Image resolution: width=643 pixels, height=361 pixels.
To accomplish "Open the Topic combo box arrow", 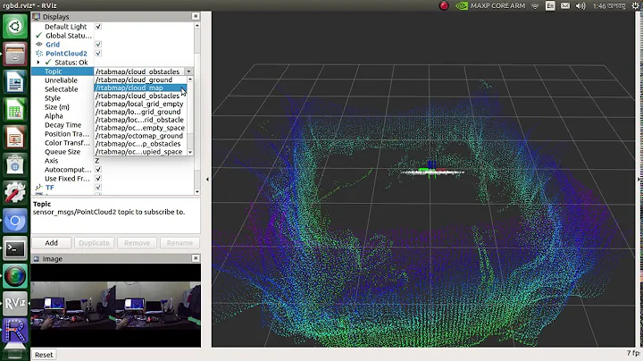I will [x=188, y=71].
